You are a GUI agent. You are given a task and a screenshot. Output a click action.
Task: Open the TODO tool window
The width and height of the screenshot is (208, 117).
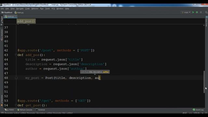tap(9, 110)
